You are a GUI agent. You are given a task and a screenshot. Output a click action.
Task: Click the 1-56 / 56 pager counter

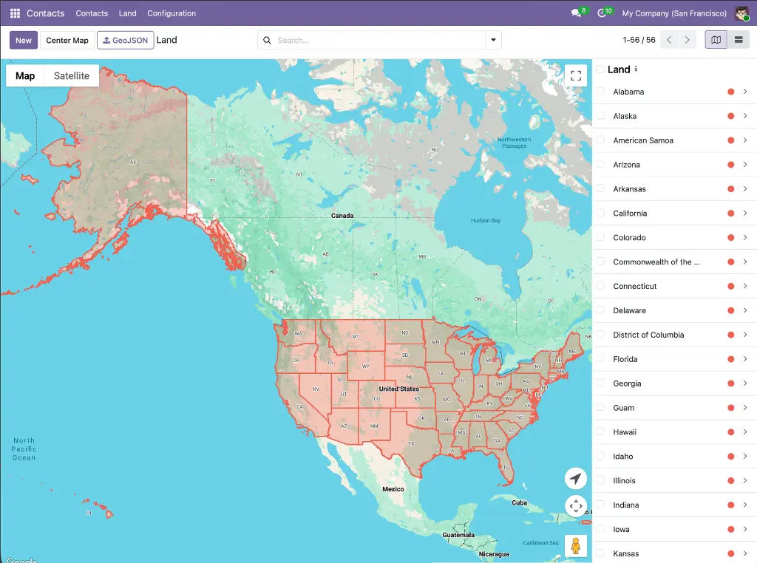(639, 40)
